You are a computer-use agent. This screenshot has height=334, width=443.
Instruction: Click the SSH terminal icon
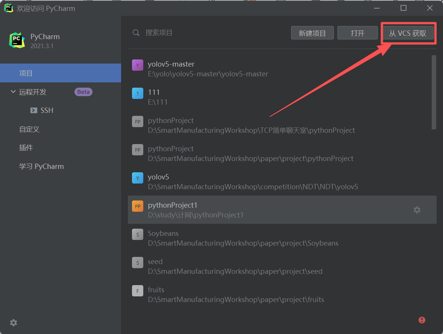[x=33, y=110]
